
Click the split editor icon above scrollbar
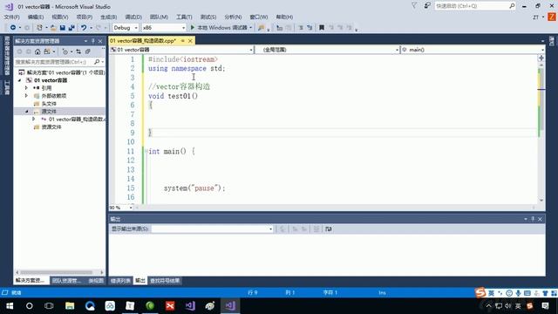click(541, 58)
